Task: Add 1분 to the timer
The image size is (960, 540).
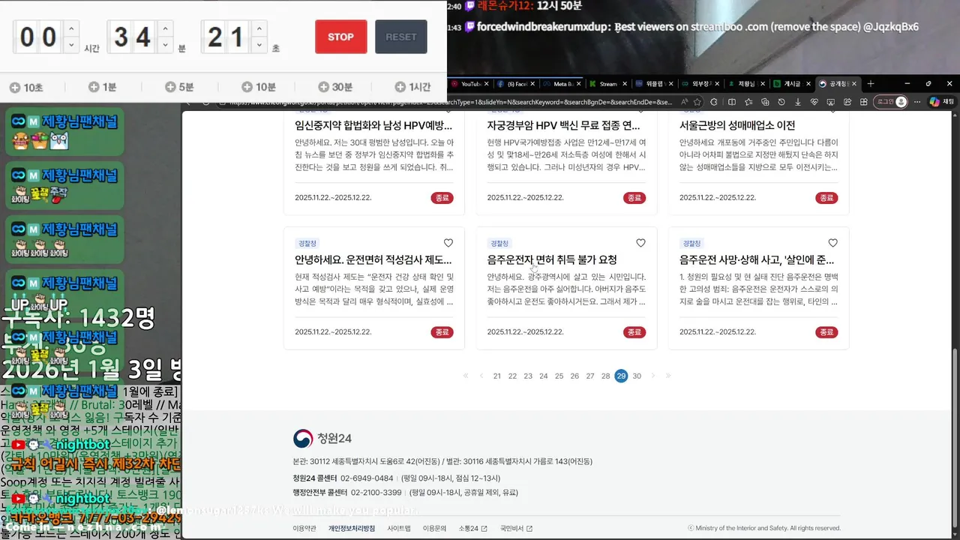Action: click(103, 88)
